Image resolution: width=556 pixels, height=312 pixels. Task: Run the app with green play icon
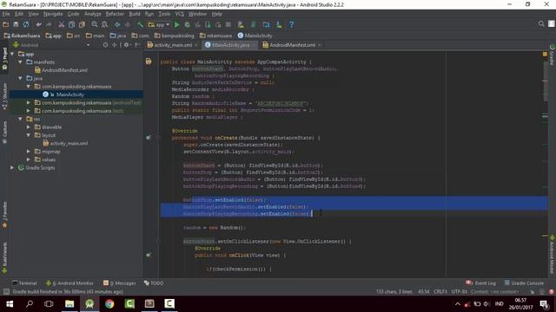[177, 24]
